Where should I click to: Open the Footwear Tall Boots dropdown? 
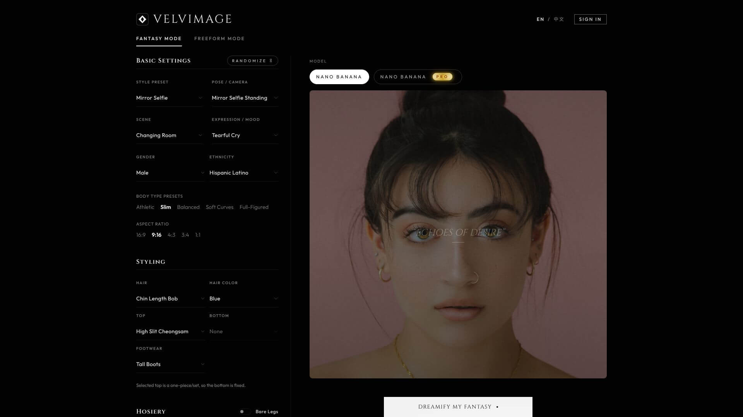tap(170, 364)
